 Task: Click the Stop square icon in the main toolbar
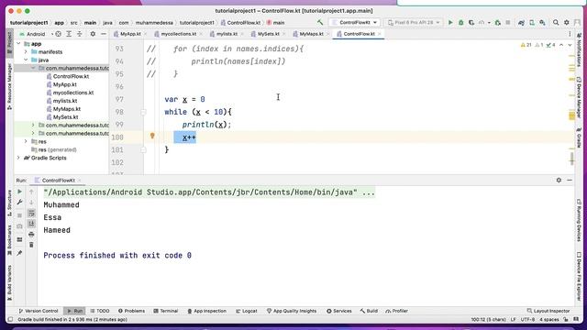(508, 22)
